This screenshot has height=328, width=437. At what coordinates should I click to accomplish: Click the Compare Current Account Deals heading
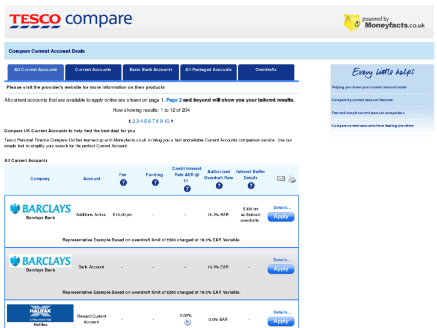(46, 51)
